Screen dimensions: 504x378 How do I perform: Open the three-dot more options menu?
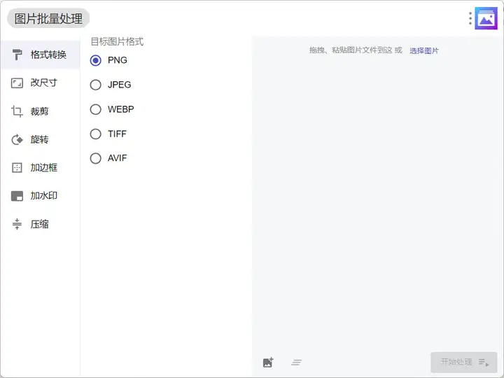(470, 18)
